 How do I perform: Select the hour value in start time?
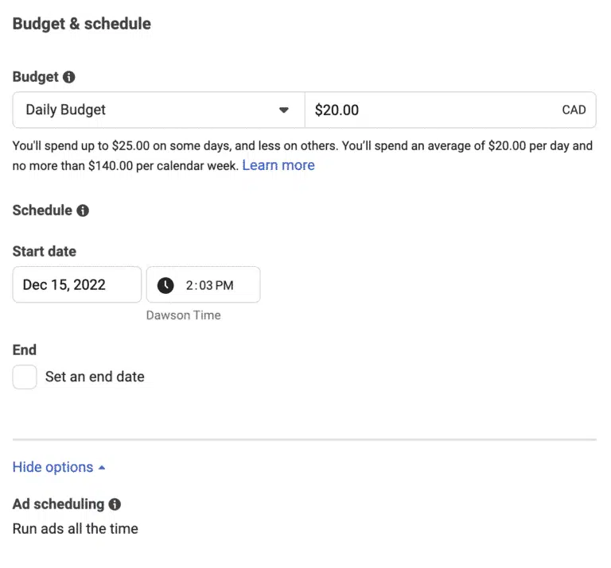tap(190, 285)
